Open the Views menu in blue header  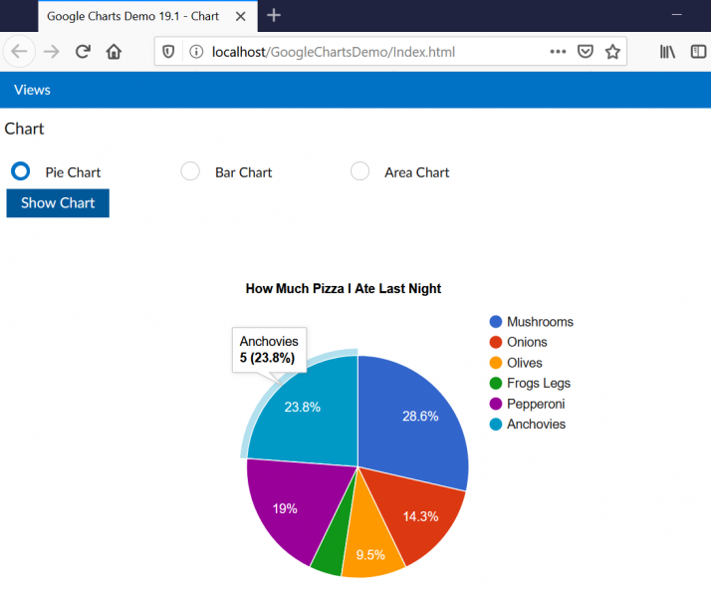click(32, 90)
